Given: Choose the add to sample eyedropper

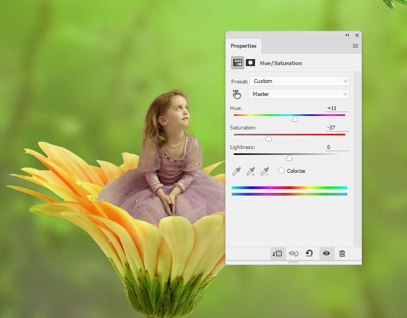Looking at the screenshot, I should 251,171.
